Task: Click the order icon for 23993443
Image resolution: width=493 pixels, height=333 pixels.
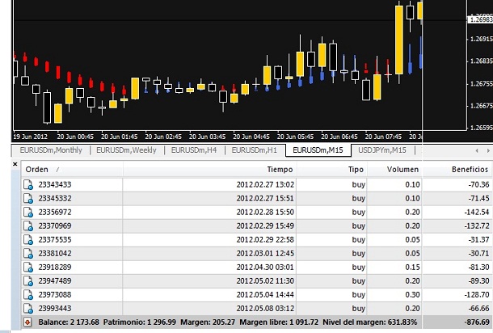Action: coord(29,308)
